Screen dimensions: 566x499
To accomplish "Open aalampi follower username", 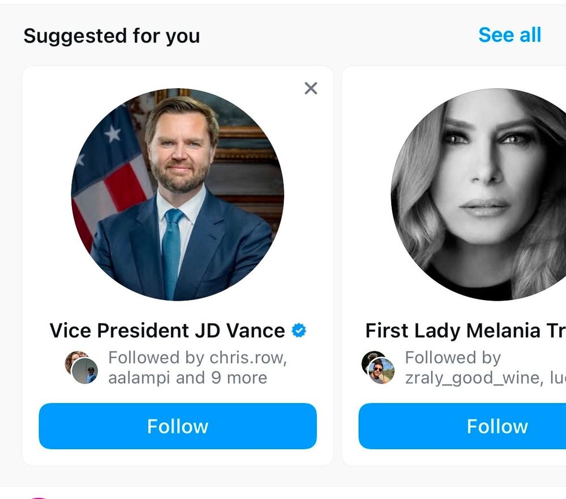I will pyautogui.click(x=139, y=377).
